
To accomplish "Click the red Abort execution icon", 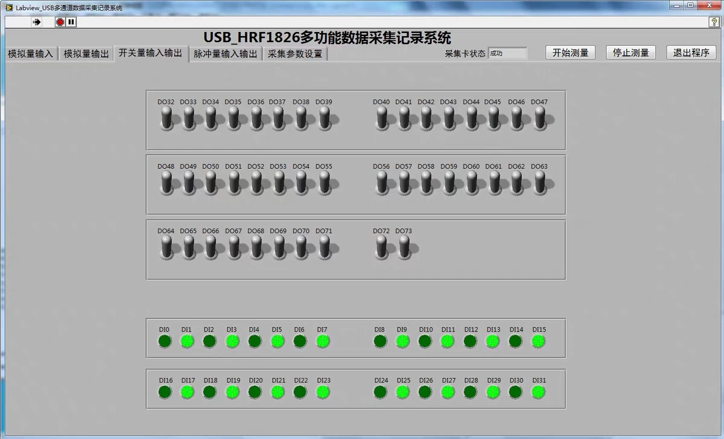I will 60,22.
